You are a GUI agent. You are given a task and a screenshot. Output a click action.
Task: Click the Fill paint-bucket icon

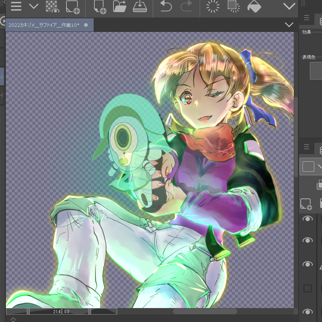(254, 7)
